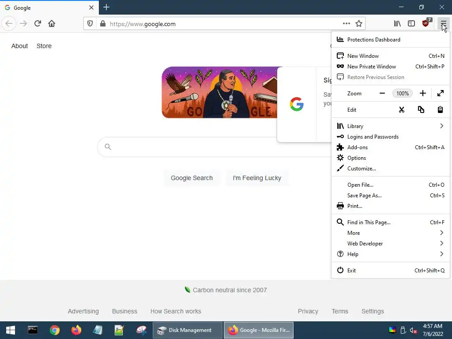This screenshot has width=452, height=339.
Task: Switch to Disk Management taskbar window
Action: click(x=187, y=330)
